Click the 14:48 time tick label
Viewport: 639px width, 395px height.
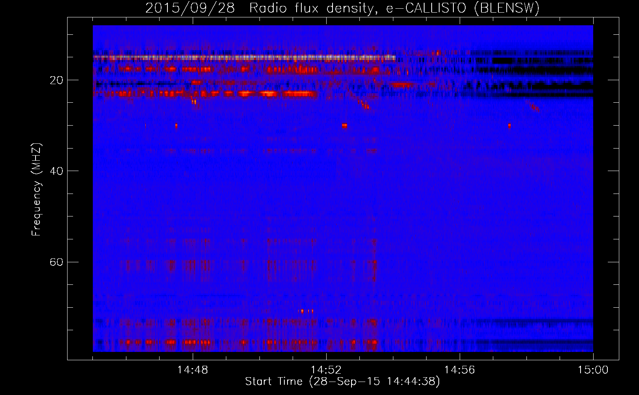click(x=193, y=370)
